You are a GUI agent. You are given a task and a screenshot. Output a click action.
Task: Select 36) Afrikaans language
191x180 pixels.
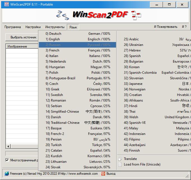[154, 100]
